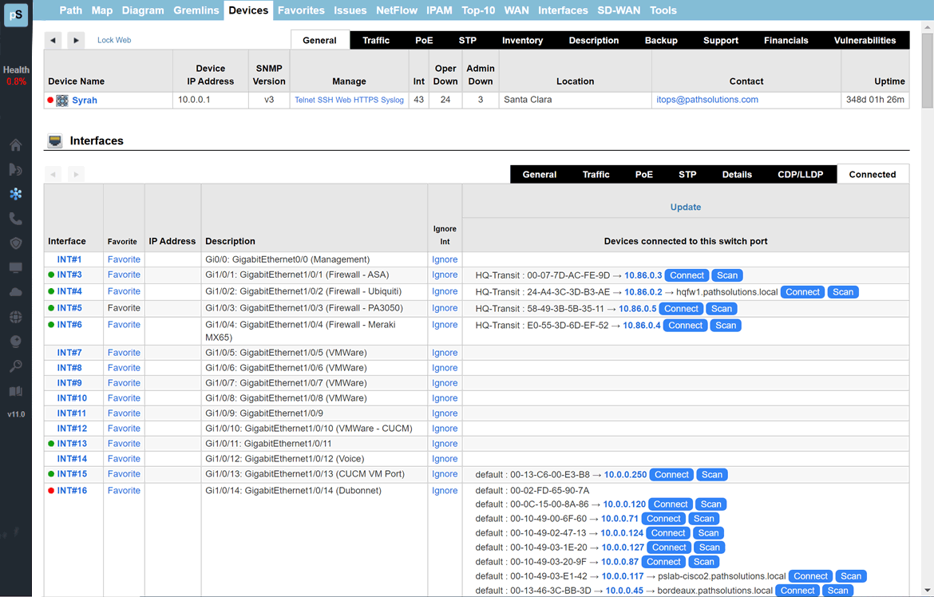The height and width of the screenshot is (597, 934).
Task: Open the home icon in sidebar
Action: point(16,145)
